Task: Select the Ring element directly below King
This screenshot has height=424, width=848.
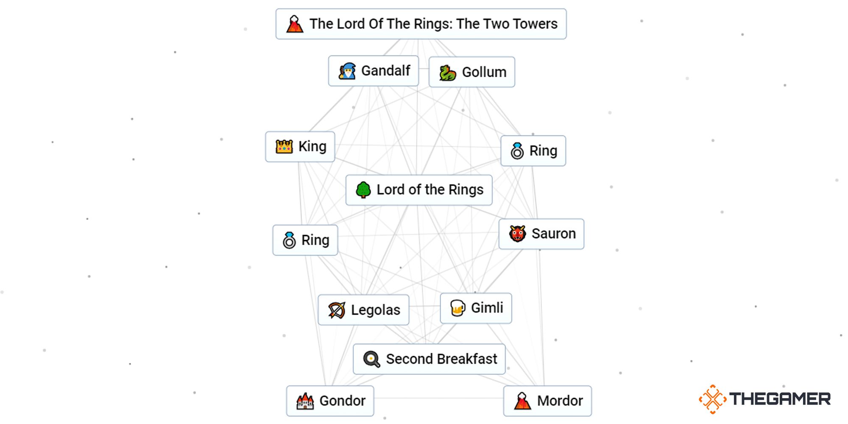Action: coord(305,240)
